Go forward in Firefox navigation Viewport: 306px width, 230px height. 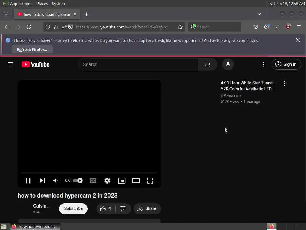[x=18, y=27]
